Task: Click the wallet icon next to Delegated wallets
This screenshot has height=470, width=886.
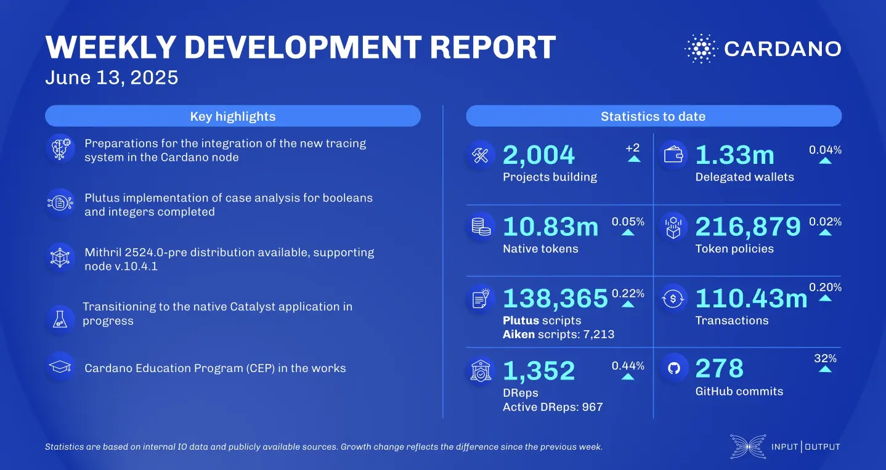Action: pyautogui.click(x=673, y=155)
